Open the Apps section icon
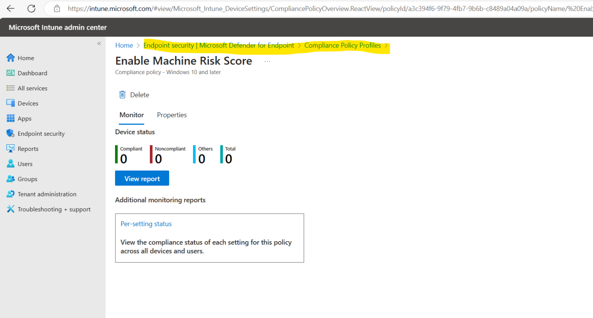 11,118
